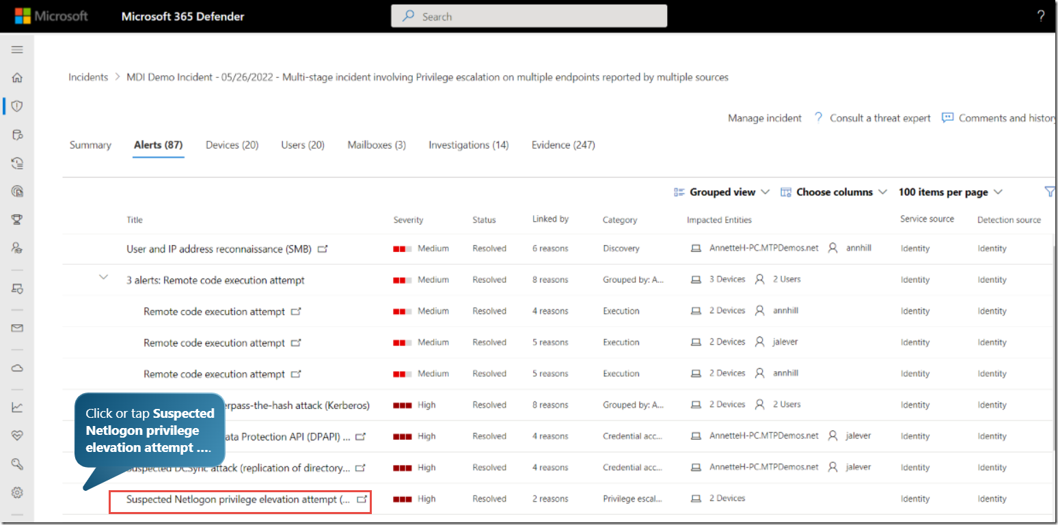
Task: Click 2 reasons in the Netlogon row
Action: click(x=550, y=498)
